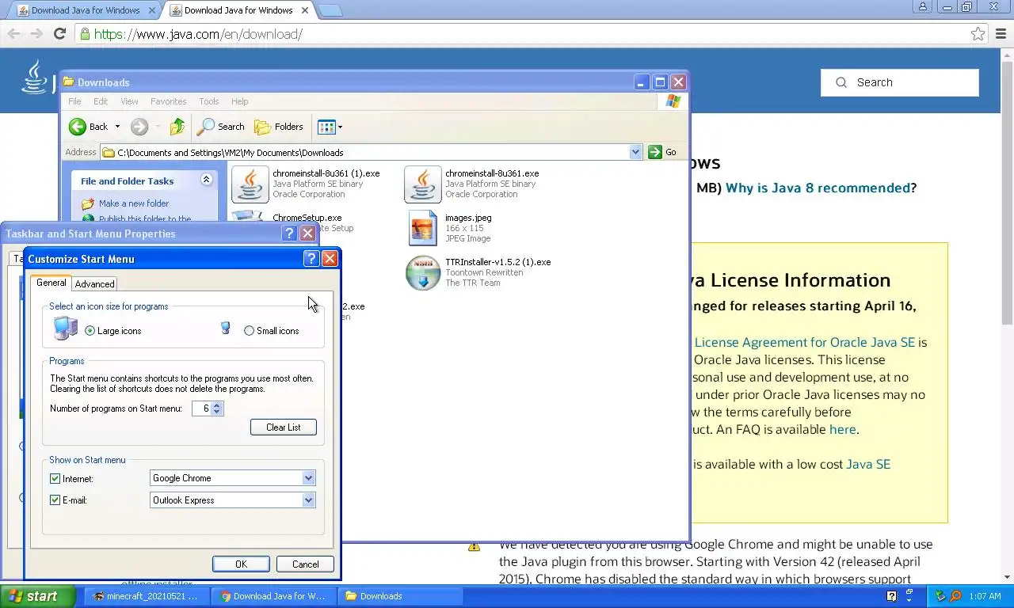Click the Safely Remove Hardware tray icon
The image size is (1014, 608).
(940, 596)
